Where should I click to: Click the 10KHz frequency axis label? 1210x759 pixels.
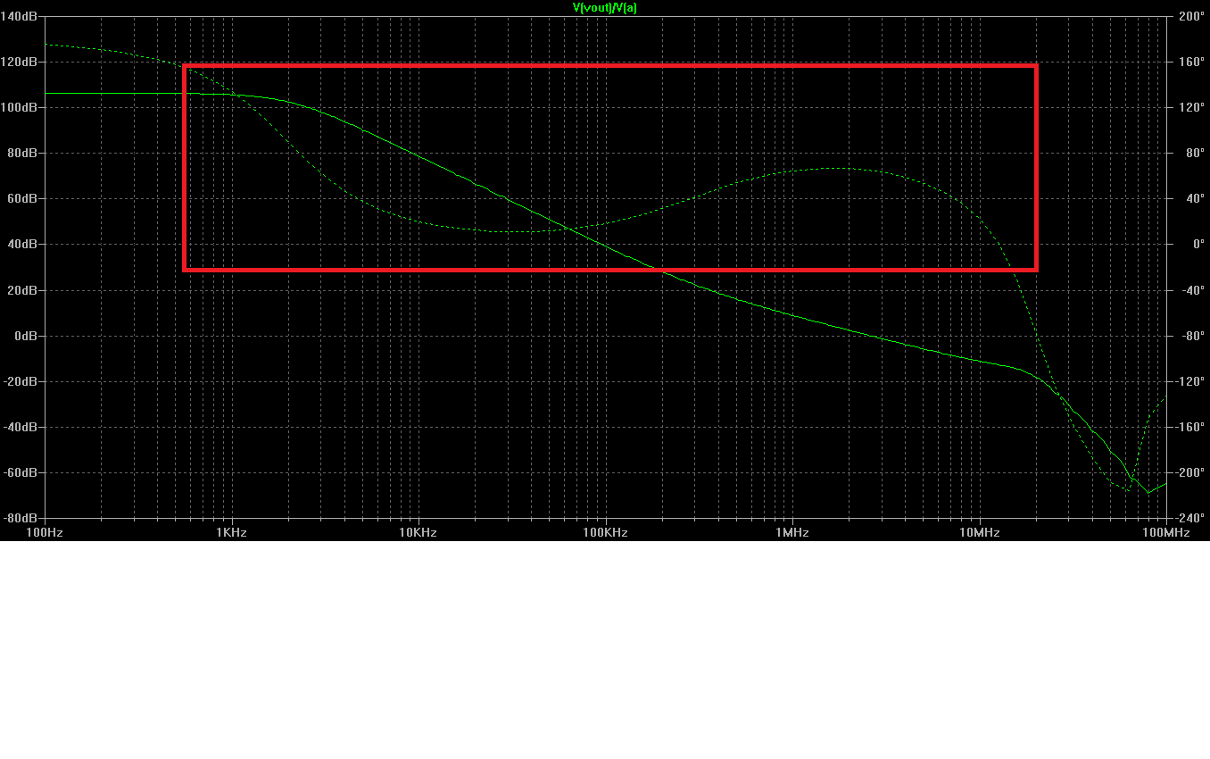click(x=418, y=533)
